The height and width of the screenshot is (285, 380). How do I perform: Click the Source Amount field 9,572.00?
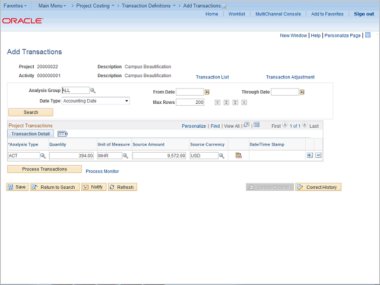[x=159, y=156]
